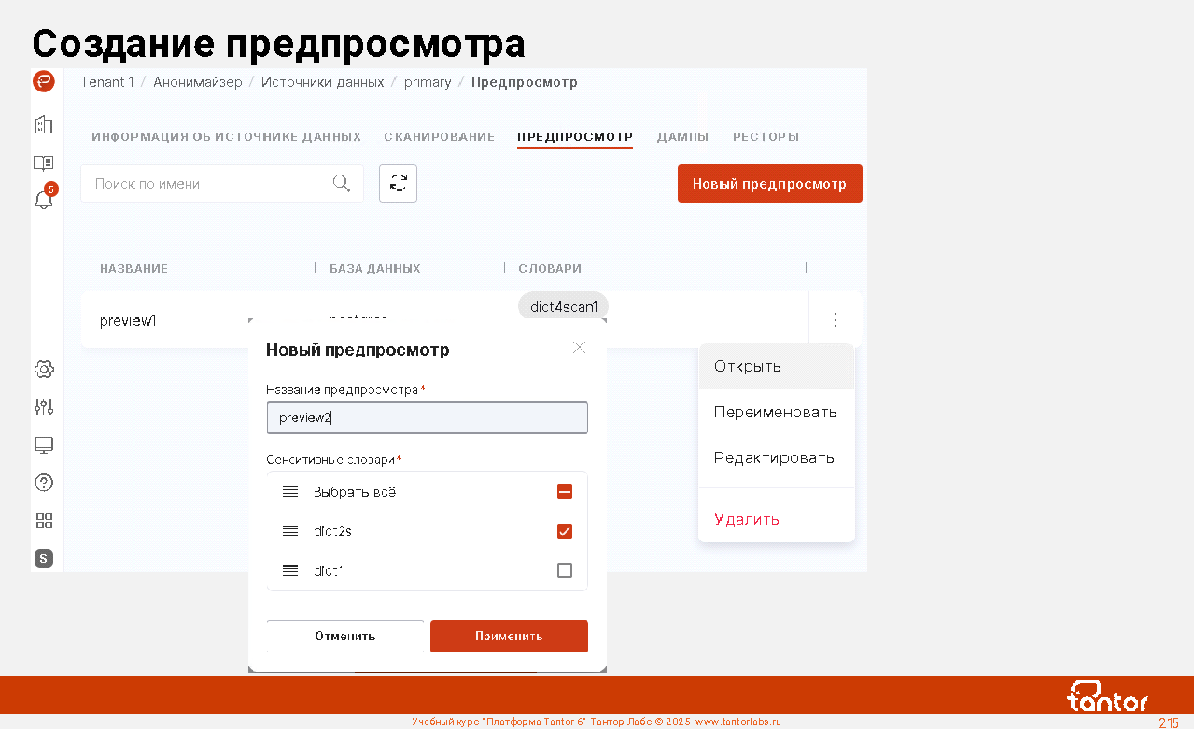Click the 'Применить' button
1194x729 pixels.
pos(509,636)
